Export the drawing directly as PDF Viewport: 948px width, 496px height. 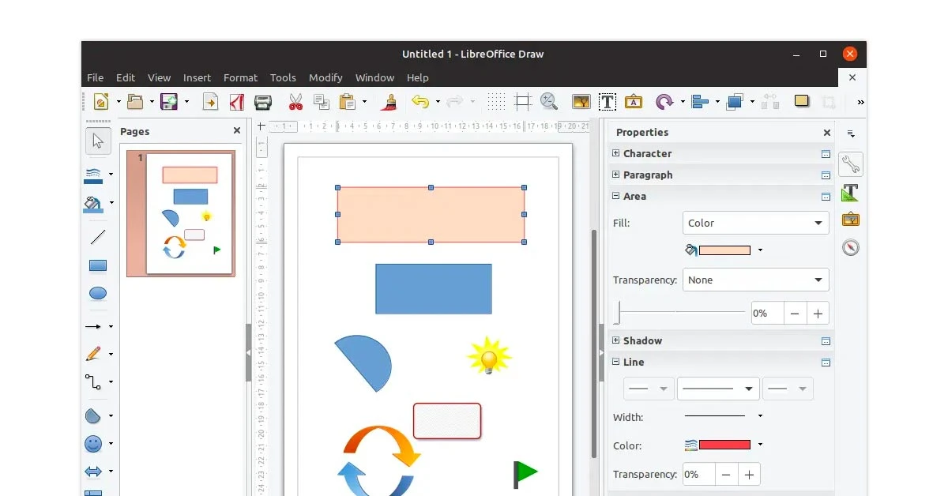click(236, 102)
